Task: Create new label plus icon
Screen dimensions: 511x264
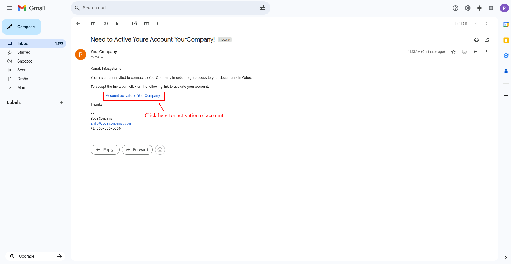Action: coord(61,103)
